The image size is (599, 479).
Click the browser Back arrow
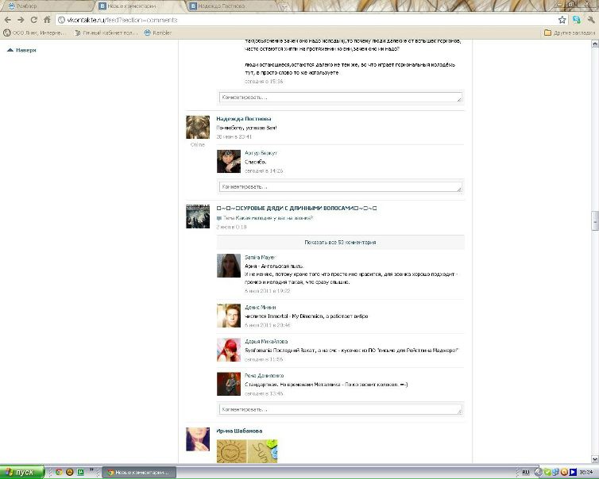8,20
